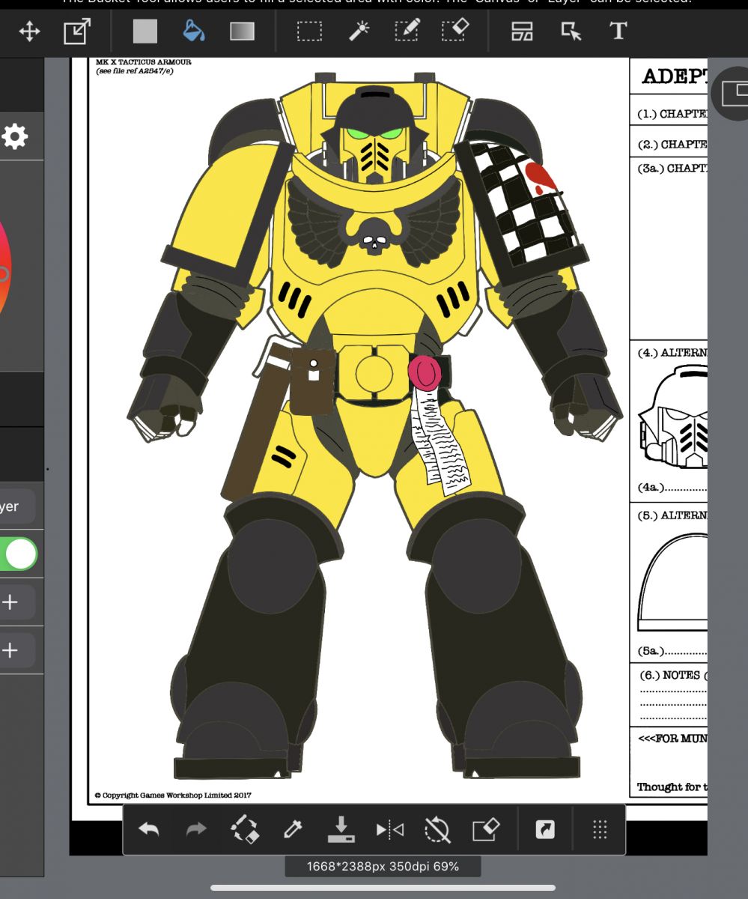
Task: Click the Eyedropper in bottom toolbar
Action: click(x=292, y=829)
